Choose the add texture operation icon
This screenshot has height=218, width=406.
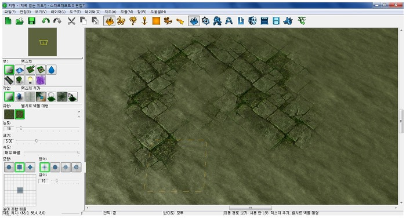9,97
